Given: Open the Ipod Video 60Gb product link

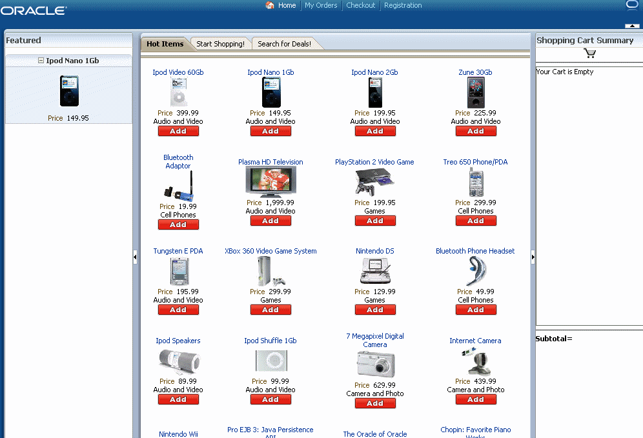Looking at the screenshot, I should point(178,72).
